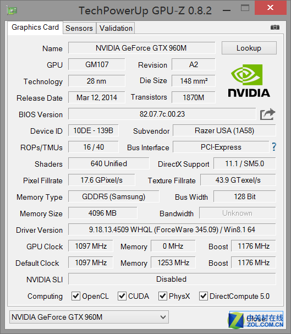Switch to the Validation tab
This screenshot has width=291, height=334.
pos(116,28)
